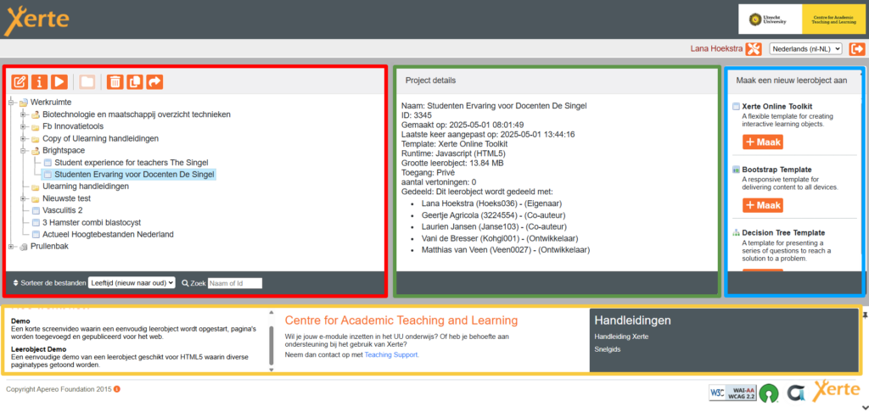This screenshot has height=412, width=869.
Task: Select Studenten Ervaring voor Docenten De Singel
Action: click(135, 175)
